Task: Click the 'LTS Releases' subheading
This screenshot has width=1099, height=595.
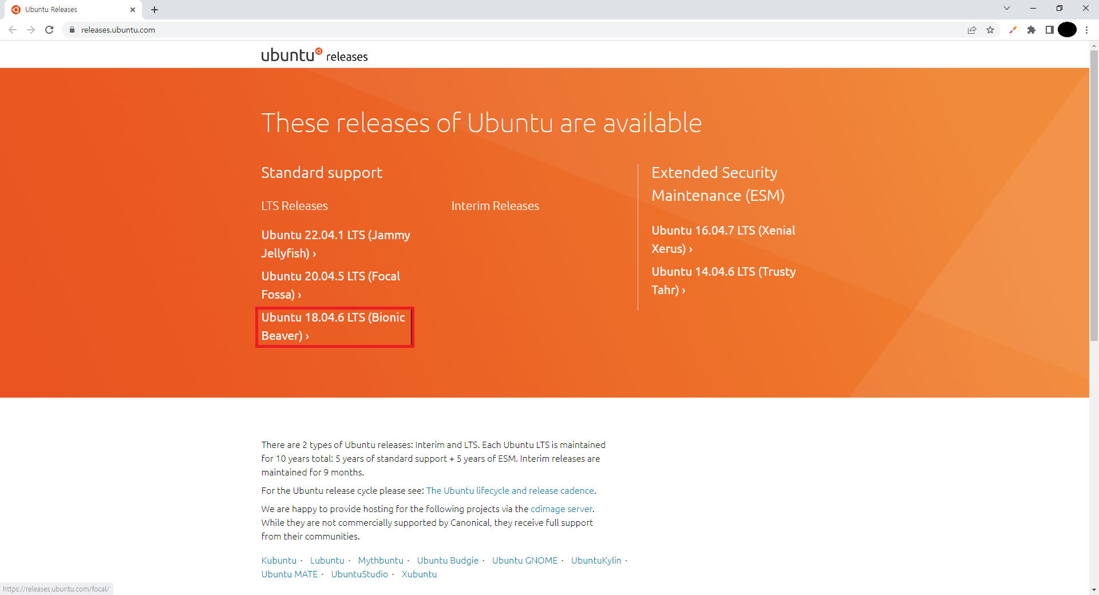Action: tap(294, 206)
